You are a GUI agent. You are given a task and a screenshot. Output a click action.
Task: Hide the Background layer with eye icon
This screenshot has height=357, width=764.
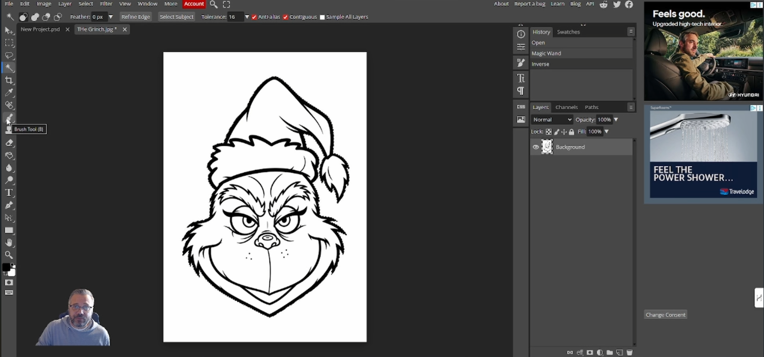point(535,147)
